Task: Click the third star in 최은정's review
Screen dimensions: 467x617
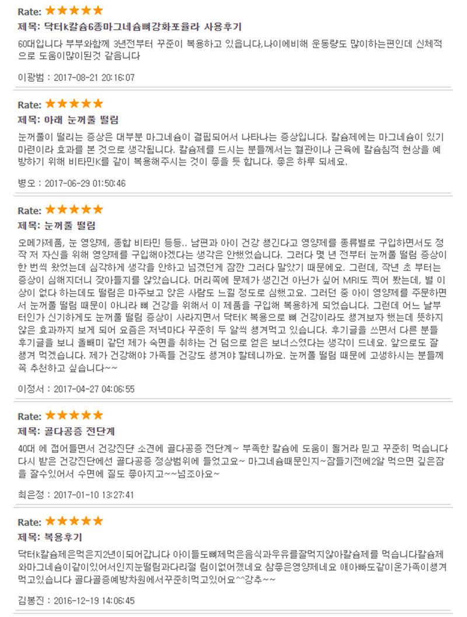Action: [74, 415]
